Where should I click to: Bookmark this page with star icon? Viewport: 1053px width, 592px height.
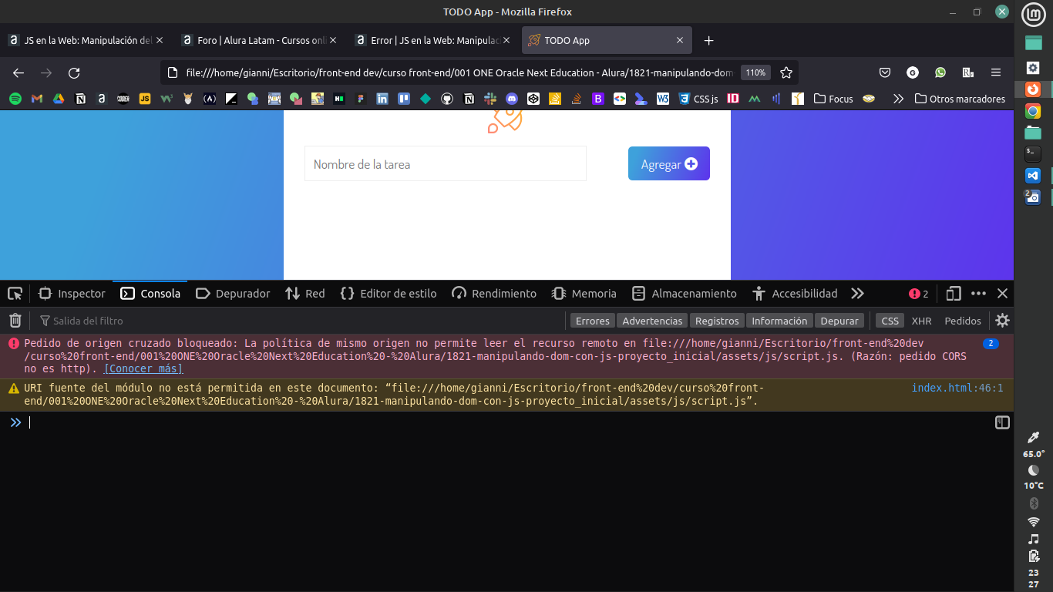tap(786, 72)
